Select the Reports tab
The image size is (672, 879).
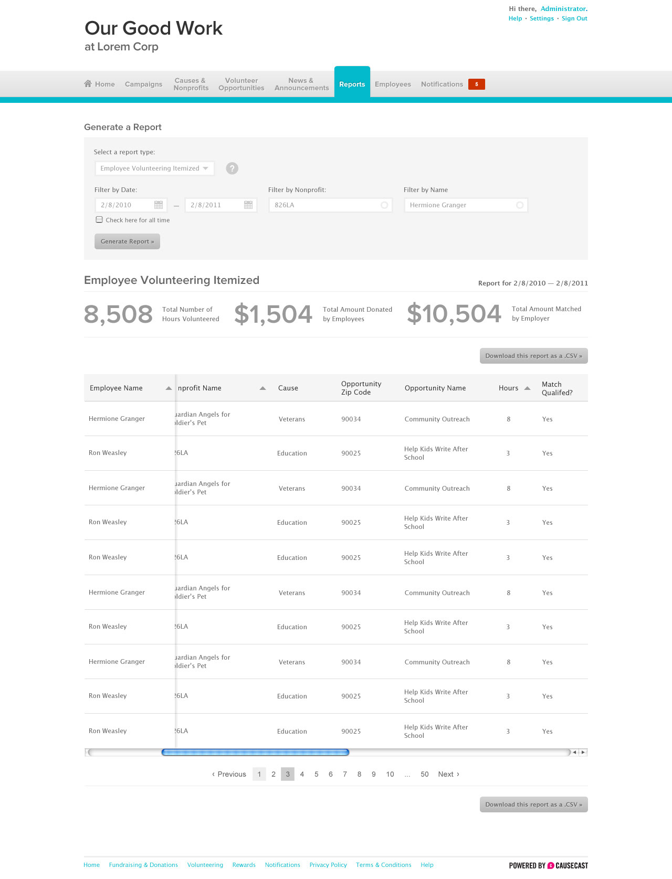(352, 84)
